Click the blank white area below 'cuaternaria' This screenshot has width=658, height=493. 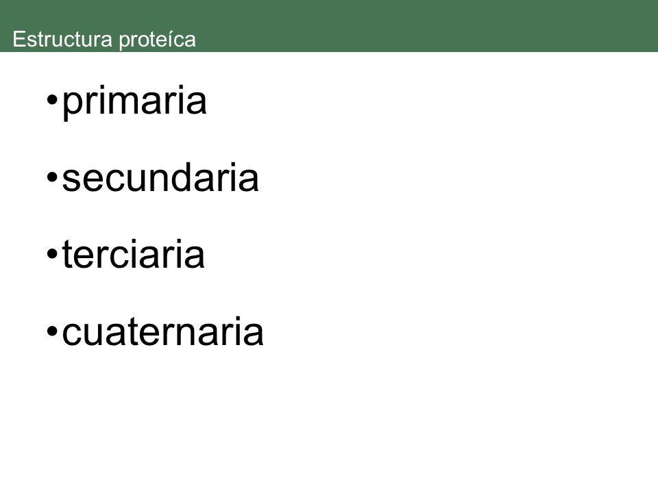[329, 419]
